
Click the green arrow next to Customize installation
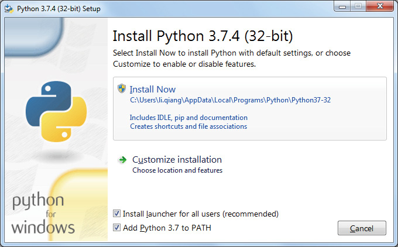[x=122, y=160]
